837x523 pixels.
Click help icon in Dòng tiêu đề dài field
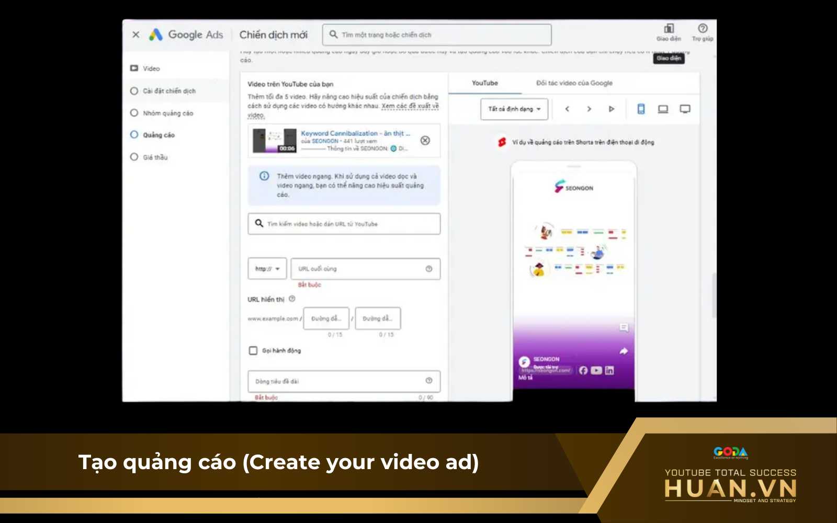coord(429,381)
